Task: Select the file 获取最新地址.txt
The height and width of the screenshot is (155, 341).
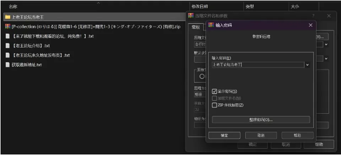Action: tap(27, 65)
